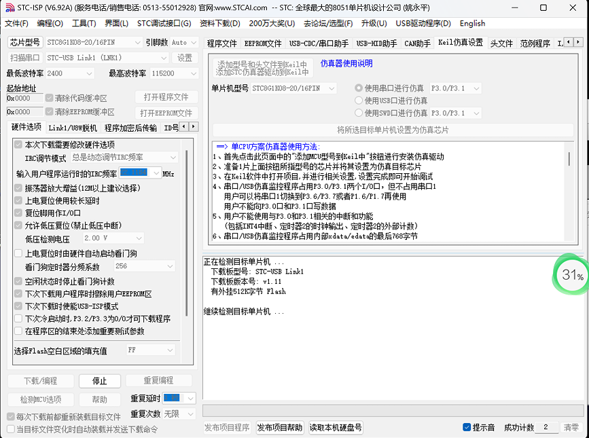Open the Flash填充值 FF dropdown

151,350
